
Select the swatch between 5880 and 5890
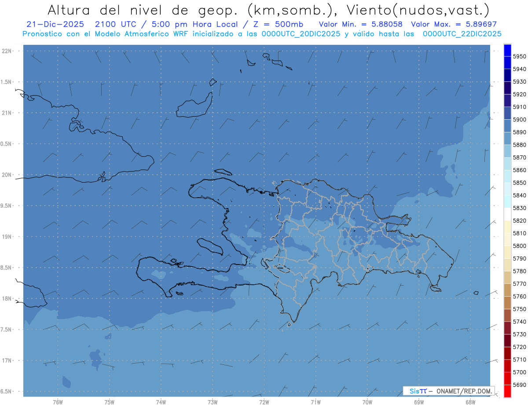pos(507,139)
